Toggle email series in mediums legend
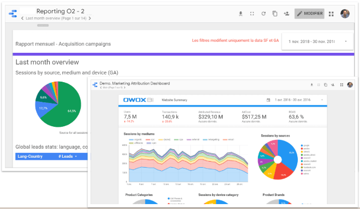Image resolution: width=360 pixels, height=209 pixels. click(229, 139)
